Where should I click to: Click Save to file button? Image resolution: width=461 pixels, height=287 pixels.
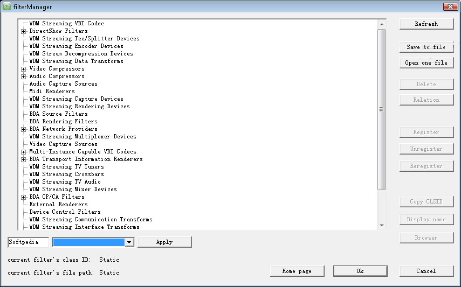click(426, 47)
